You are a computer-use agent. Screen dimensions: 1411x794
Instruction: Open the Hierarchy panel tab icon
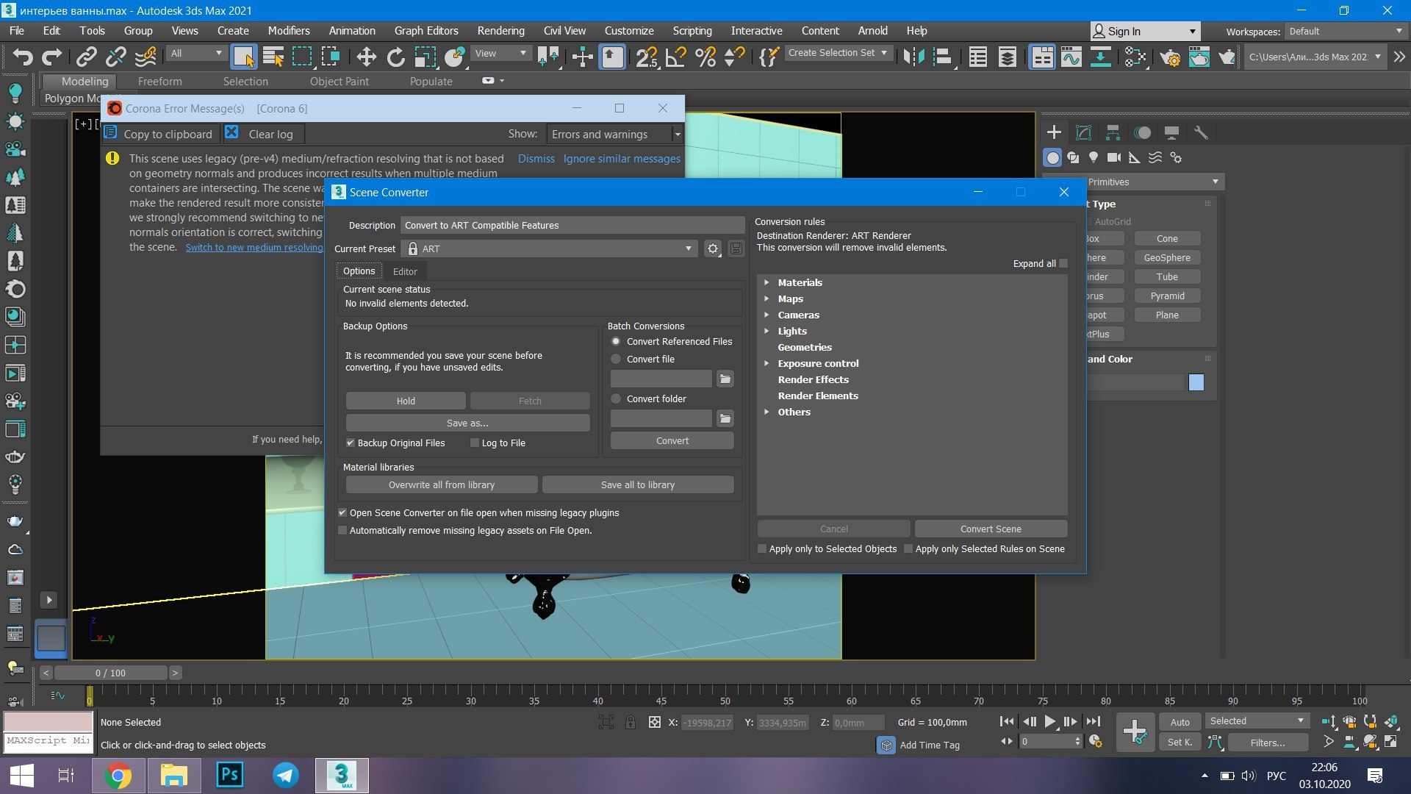(1113, 132)
